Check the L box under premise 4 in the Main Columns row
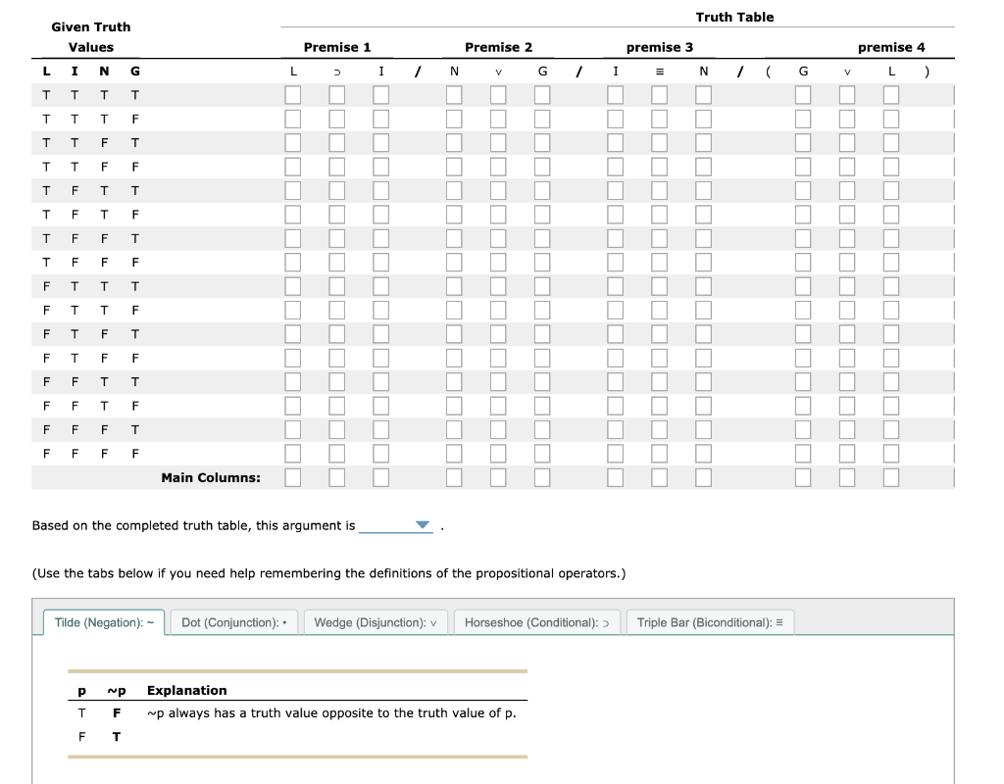The image size is (1004, 784). tap(890, 477)
